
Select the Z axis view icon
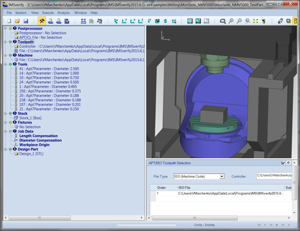[x=140, y=21]
